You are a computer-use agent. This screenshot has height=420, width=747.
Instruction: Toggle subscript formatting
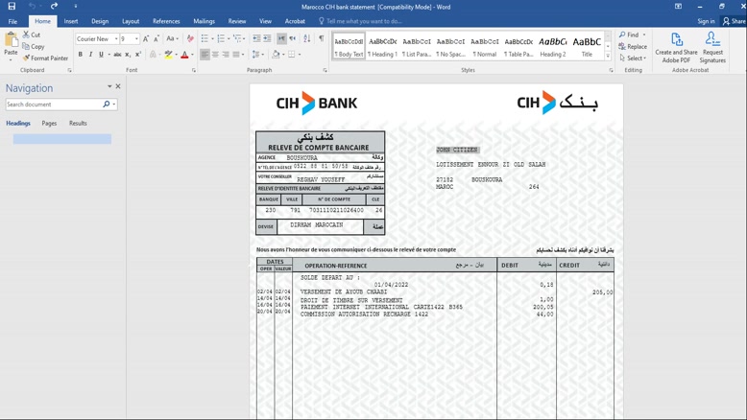pos(128,55)
